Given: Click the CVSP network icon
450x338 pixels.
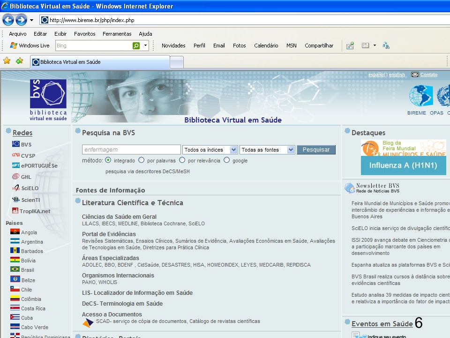Looking at the screenshot, I should tap(16, 155).
